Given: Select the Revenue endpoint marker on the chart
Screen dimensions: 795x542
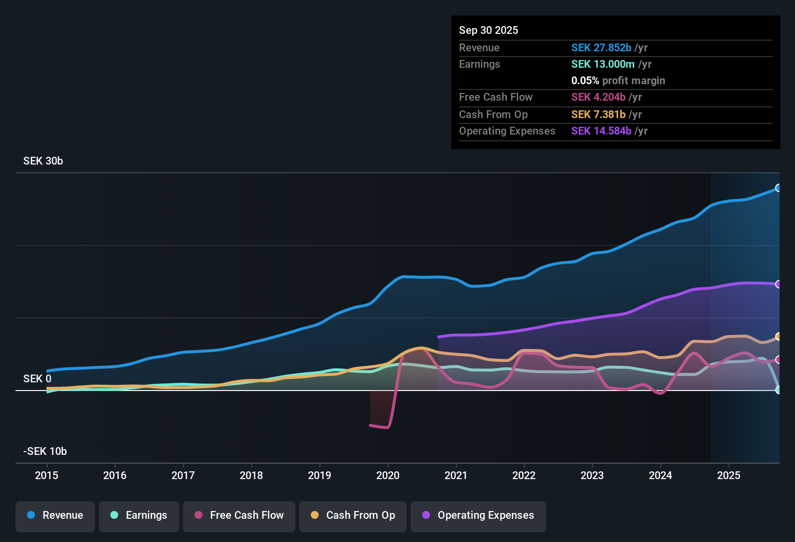Looking at the screenshot, I should pyautogui.click(x=779, y=188).
